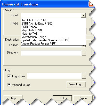Pick Spatial Data Transfer Standard (SDTS)
Screen dimensions: 97x106
point(53,40)
